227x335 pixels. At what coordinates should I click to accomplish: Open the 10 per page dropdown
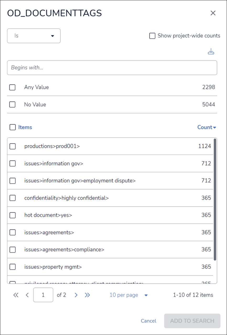click(128, 295)
